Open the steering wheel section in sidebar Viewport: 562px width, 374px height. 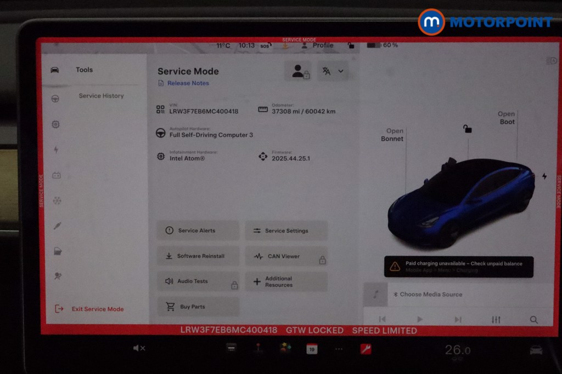(x=55, y=99)
